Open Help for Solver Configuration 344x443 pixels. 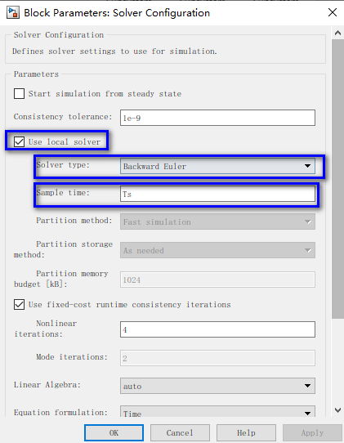tap(246, 432)
